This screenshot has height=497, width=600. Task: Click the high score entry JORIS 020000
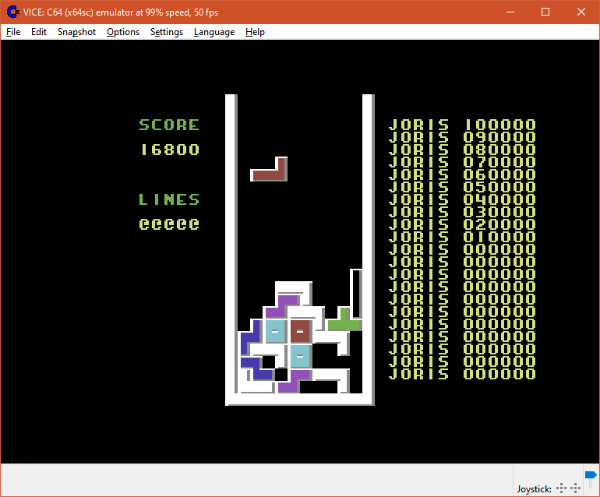click(462, 224)
